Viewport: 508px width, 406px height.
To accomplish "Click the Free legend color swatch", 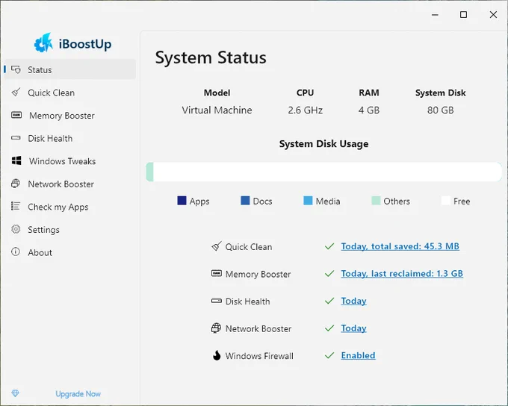I will [446, 201].
